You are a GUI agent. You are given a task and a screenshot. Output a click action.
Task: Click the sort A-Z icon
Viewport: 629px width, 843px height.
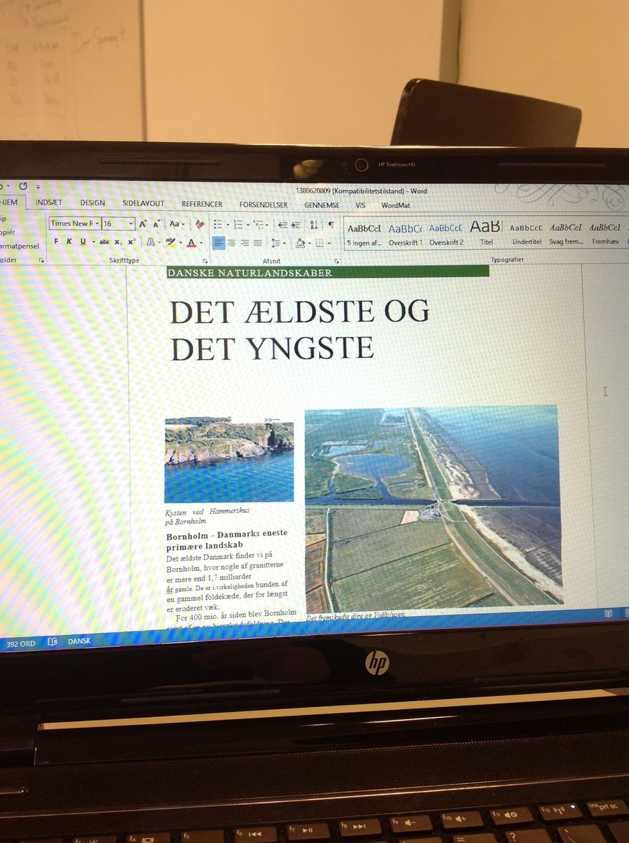pos(314,225)
